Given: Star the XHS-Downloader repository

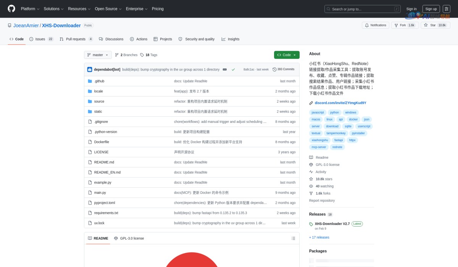Looking at the screenshot, I should tap(434, 25).
